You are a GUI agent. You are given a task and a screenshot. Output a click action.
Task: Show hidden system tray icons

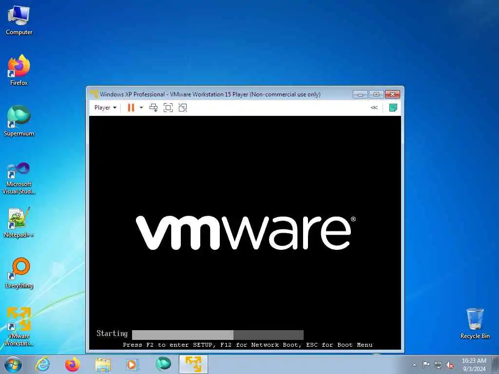(414, 365)
